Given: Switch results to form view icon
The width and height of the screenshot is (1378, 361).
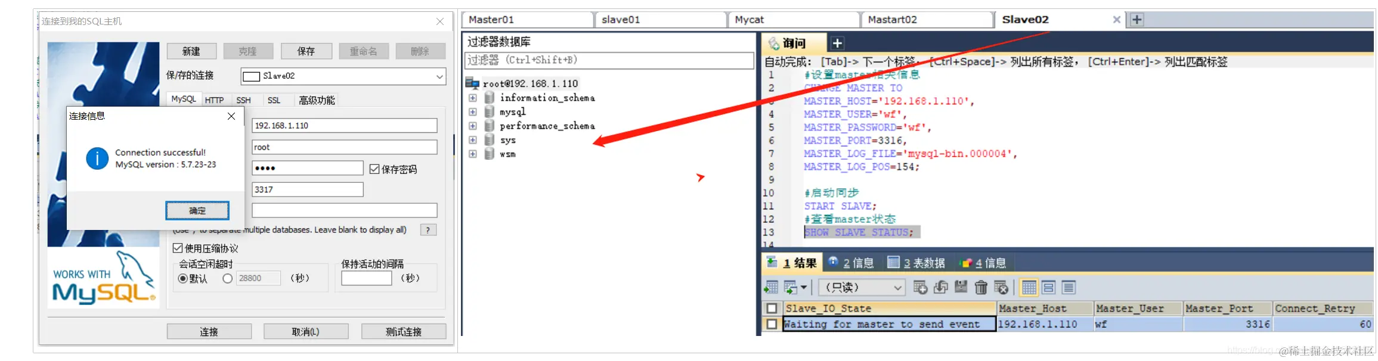Looking at the screenshot, I should click(1049, 288).
